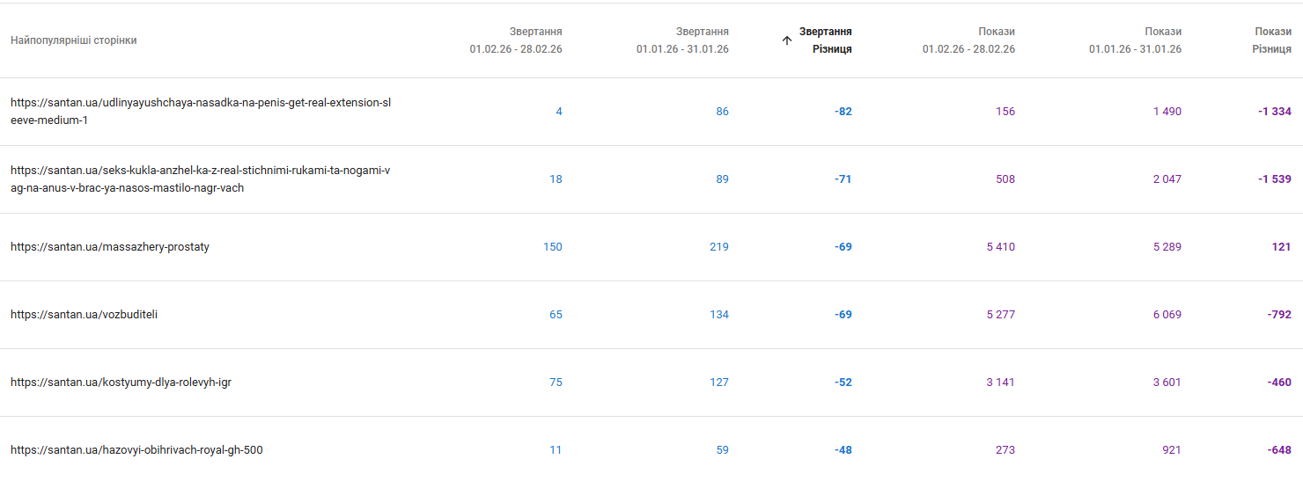This screenshot has width=1303, height=481.
Task: Sort by Покази 01.01.26 - 31.01.26 column
Action: pyautogui.click(x=1135, y=40)
